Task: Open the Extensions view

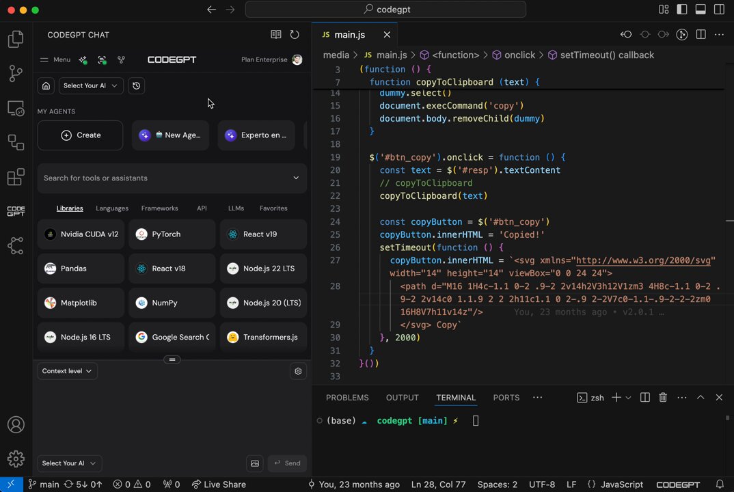Action: [x=16, y=177]
